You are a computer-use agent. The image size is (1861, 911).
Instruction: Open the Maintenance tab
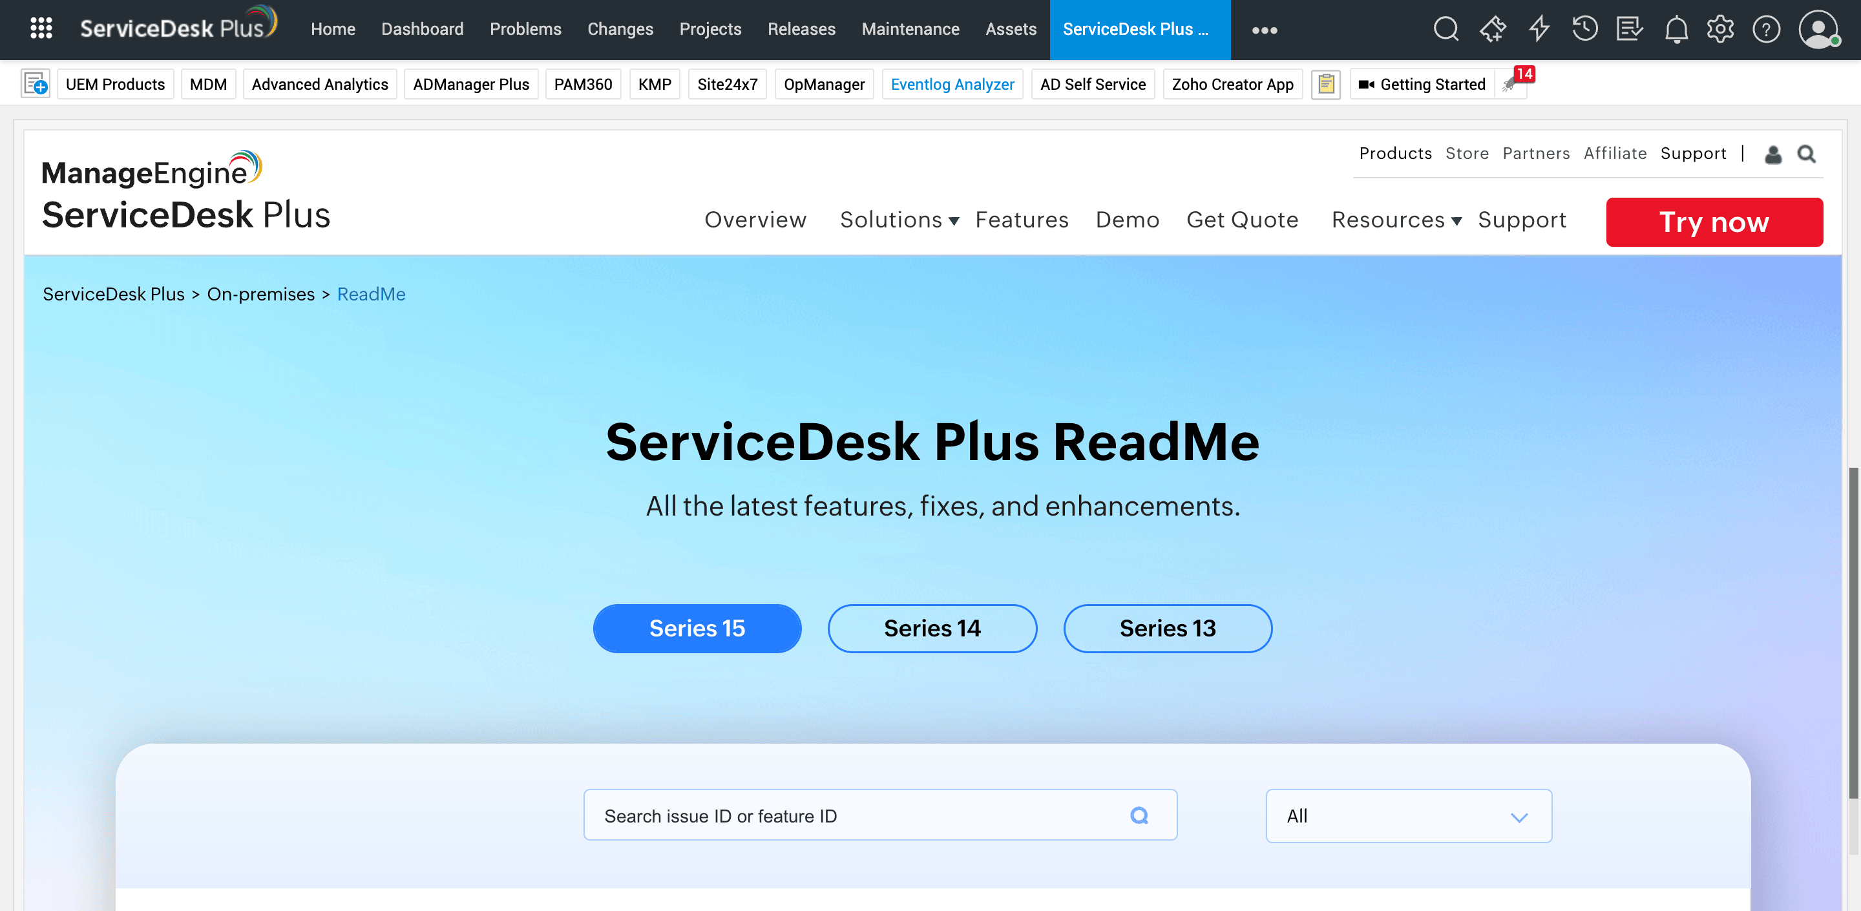(x=910, y=29)
